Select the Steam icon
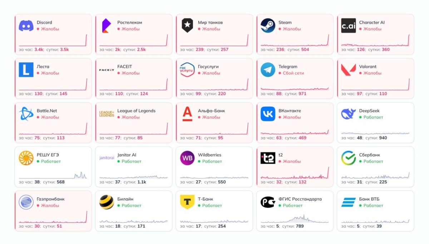Screen dimensions: 429x244 pyautogui.click(x=267, y=25)
